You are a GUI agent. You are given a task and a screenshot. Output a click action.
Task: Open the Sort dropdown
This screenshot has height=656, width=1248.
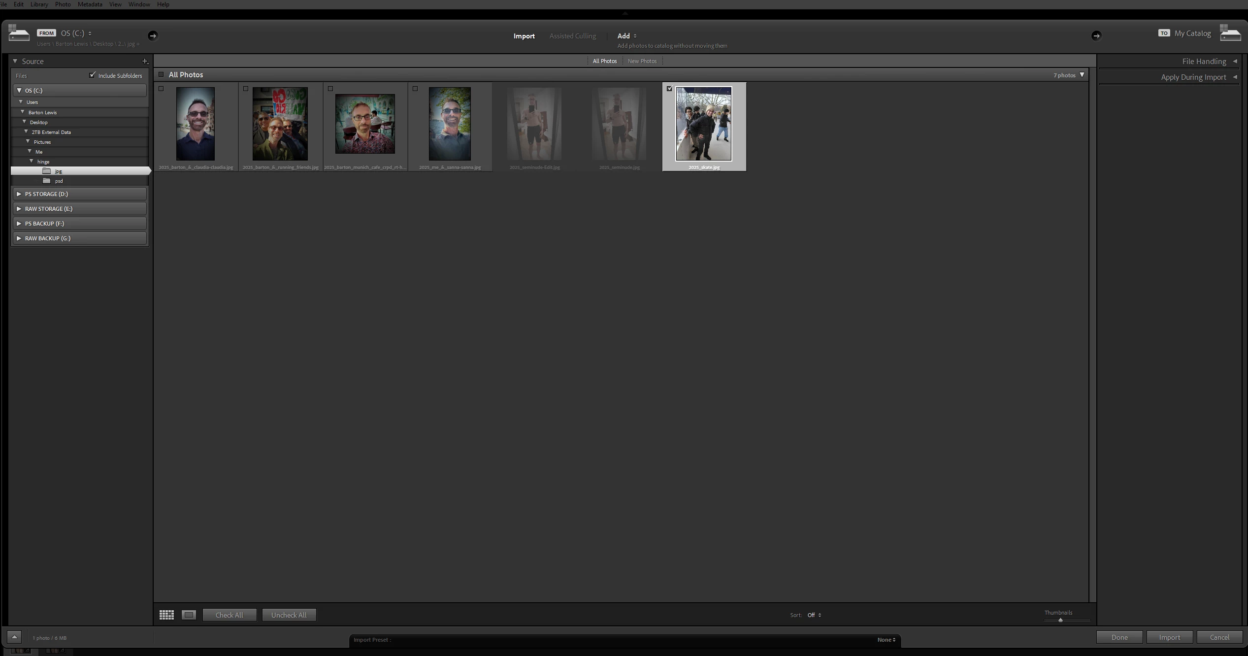click(814, 615)
